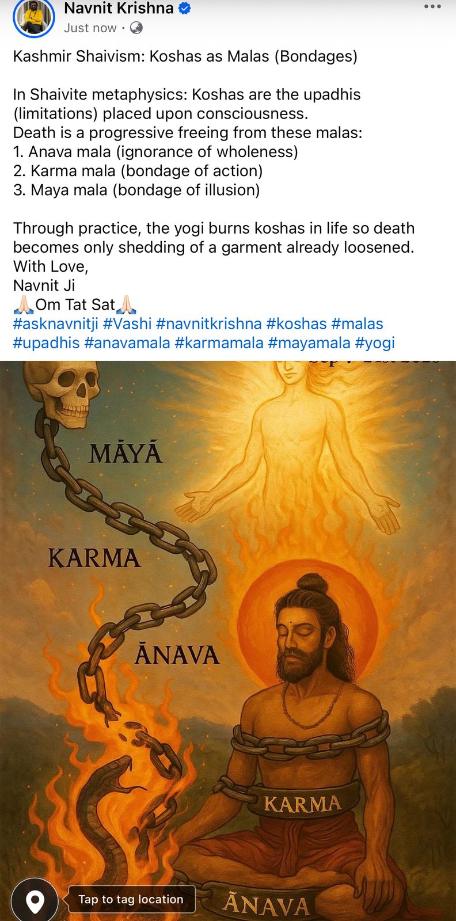Open the three-dot post options menu

[x=432, y=7]
